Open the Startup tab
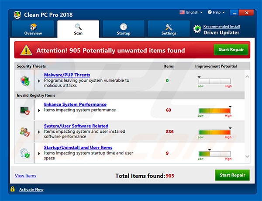This screenshot has height=201, width=262. [124, 29]
